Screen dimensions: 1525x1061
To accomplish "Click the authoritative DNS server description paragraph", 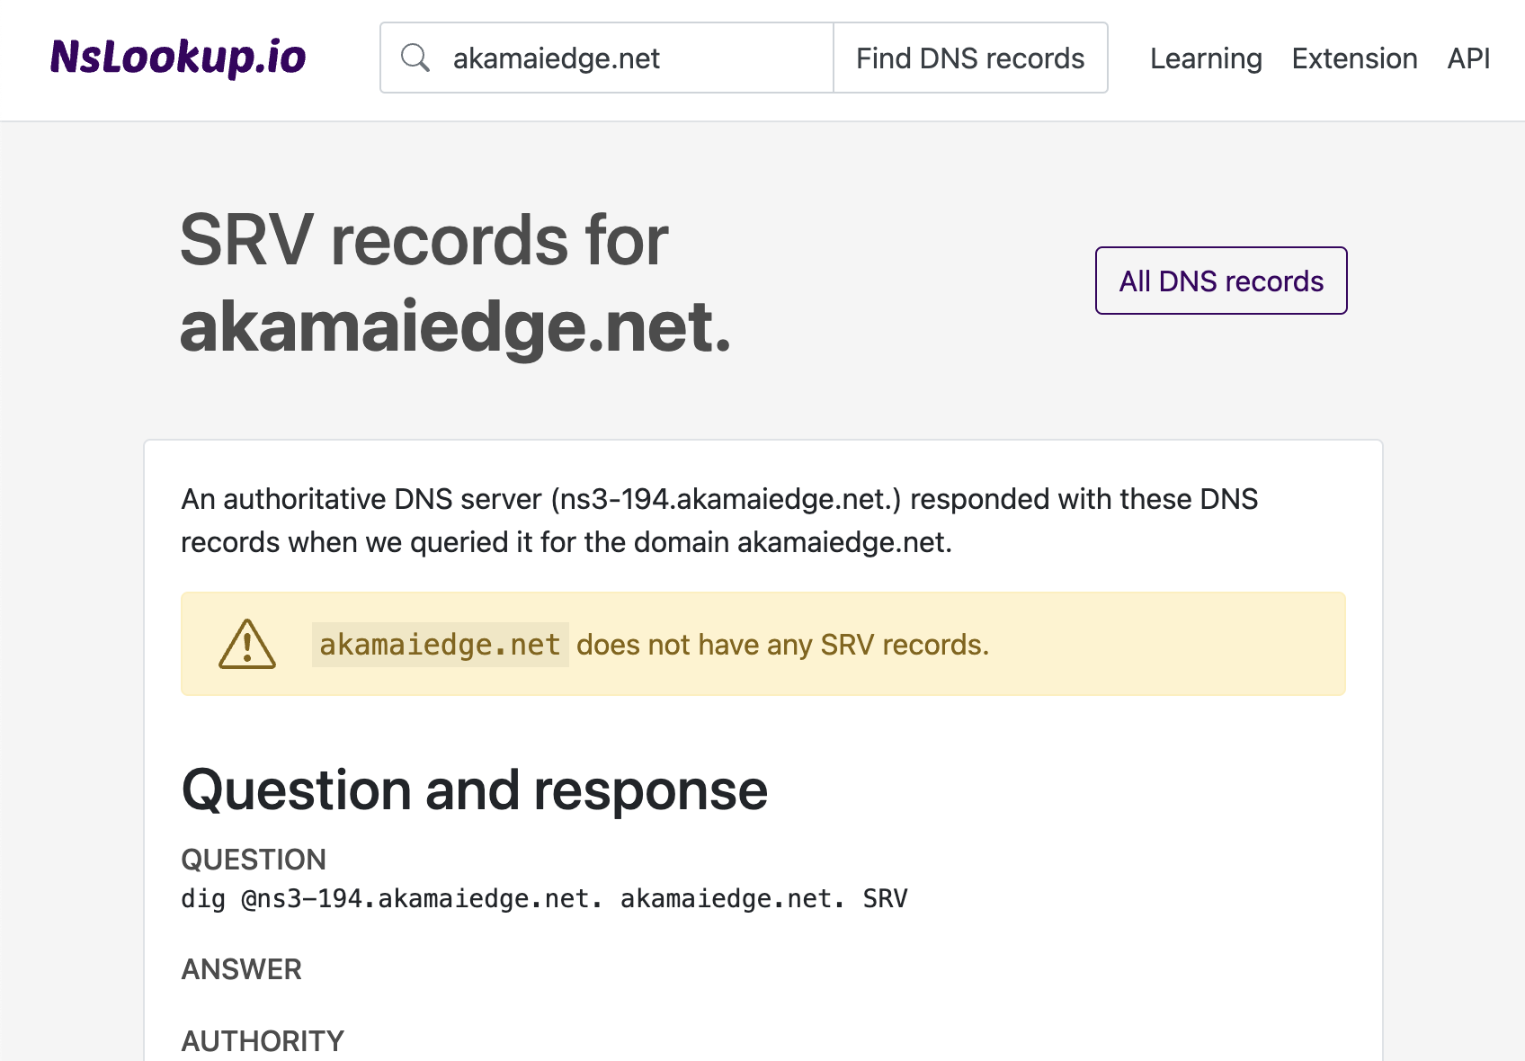I will pyautogui.click(x=719, y=520).
